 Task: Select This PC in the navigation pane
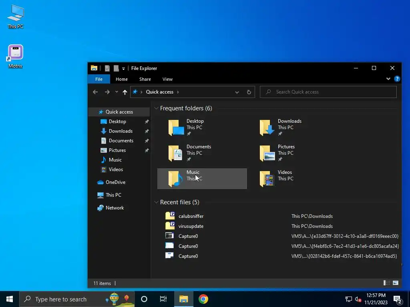pyautogui.click(x=113, y=195)
